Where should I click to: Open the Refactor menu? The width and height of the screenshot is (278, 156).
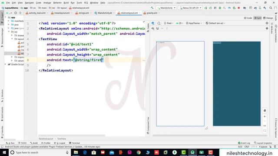click(57, 3)
